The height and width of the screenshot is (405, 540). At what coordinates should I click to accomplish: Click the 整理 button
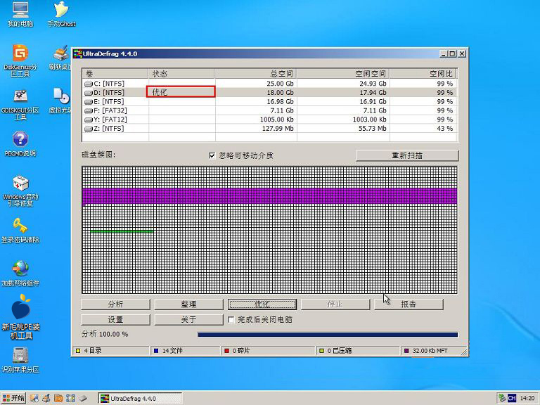[188, 304]
